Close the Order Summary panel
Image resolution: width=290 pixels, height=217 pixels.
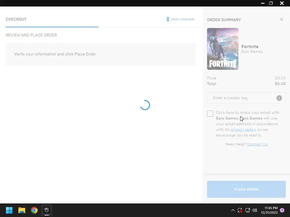point(281,19)
